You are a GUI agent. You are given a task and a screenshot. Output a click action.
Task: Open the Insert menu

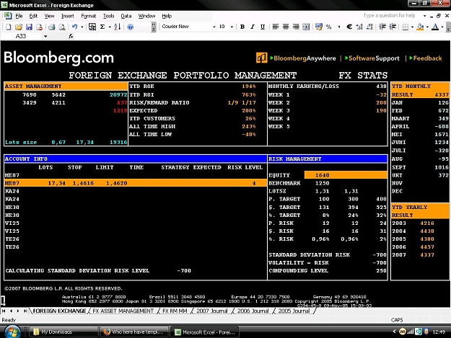coord(68,16)
